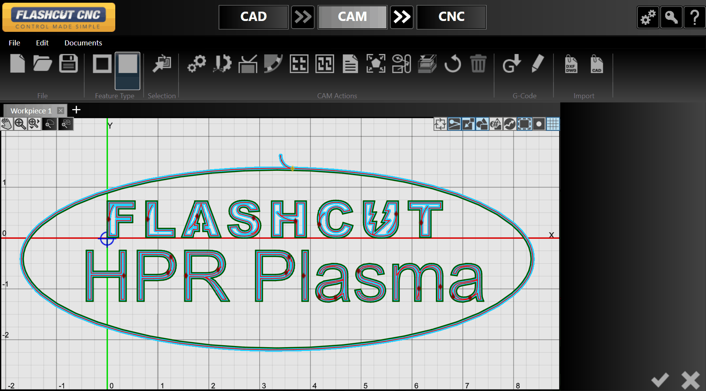The width and height of the screenshot is (706, 391).
Task: Click the double arrow between CAM and CNC
Action: click(402, 17)
